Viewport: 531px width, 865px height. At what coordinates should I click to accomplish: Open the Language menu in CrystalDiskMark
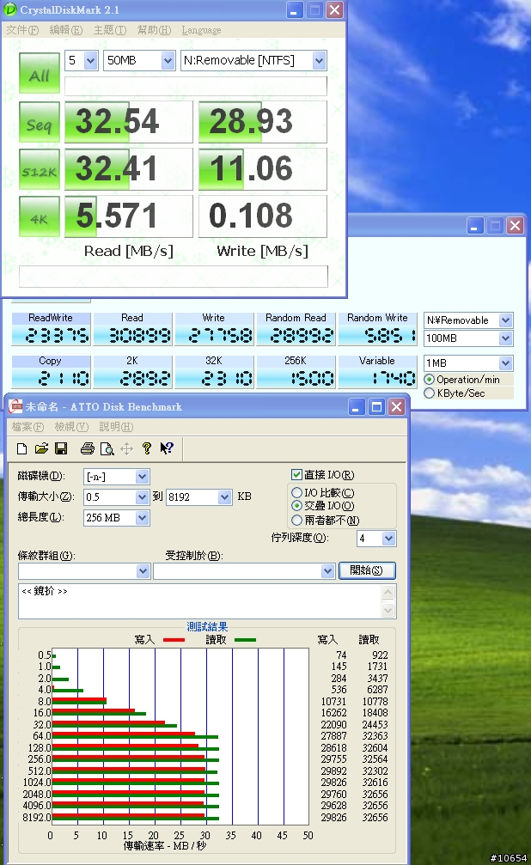coord(201,30)
